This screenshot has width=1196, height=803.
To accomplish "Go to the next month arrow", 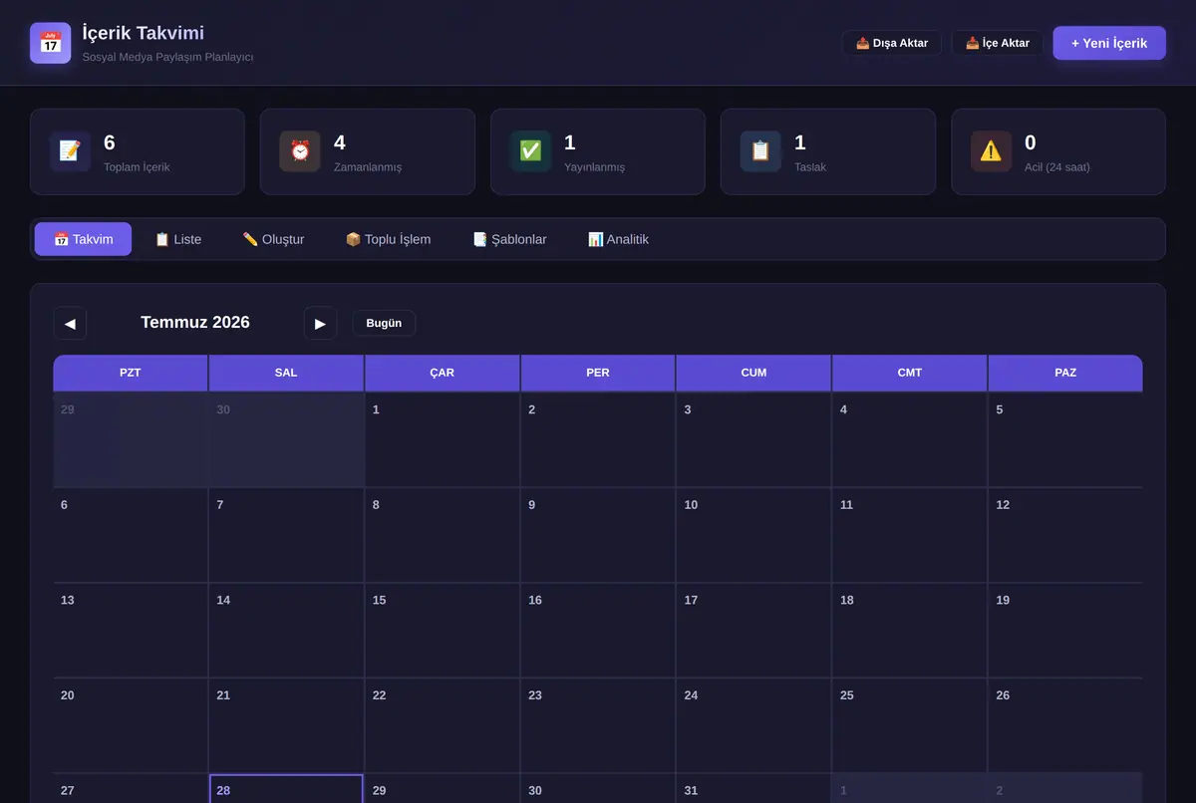I will pyautogui.click(x=320, y=323).
